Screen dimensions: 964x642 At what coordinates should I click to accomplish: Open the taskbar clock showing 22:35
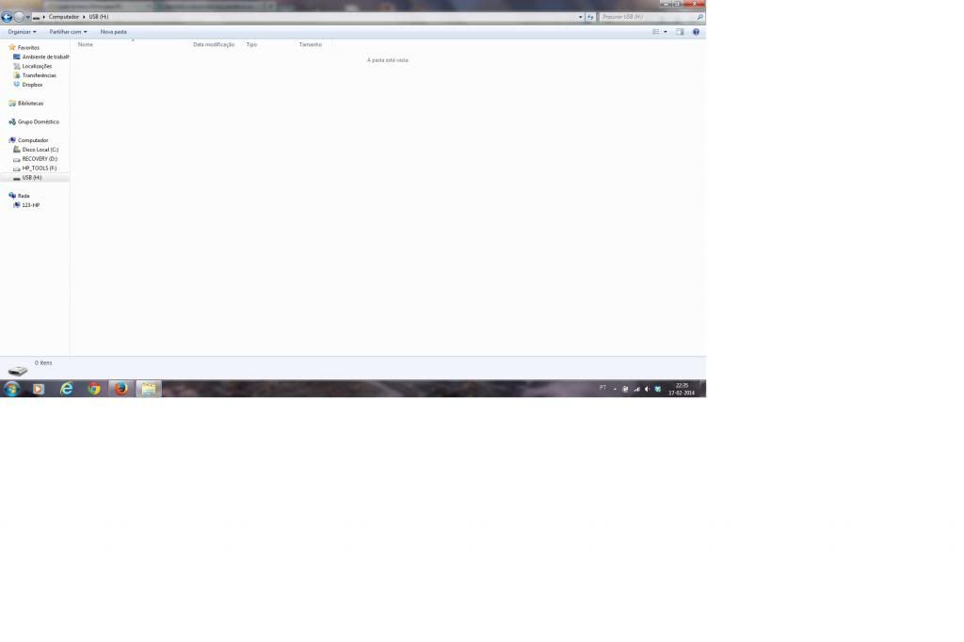682,390
